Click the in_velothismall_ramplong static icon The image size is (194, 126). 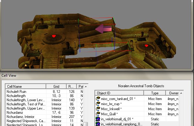pyautogui.click(x=98, y=124)
